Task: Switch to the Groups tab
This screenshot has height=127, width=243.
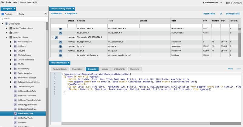Action: coord(105,69)
